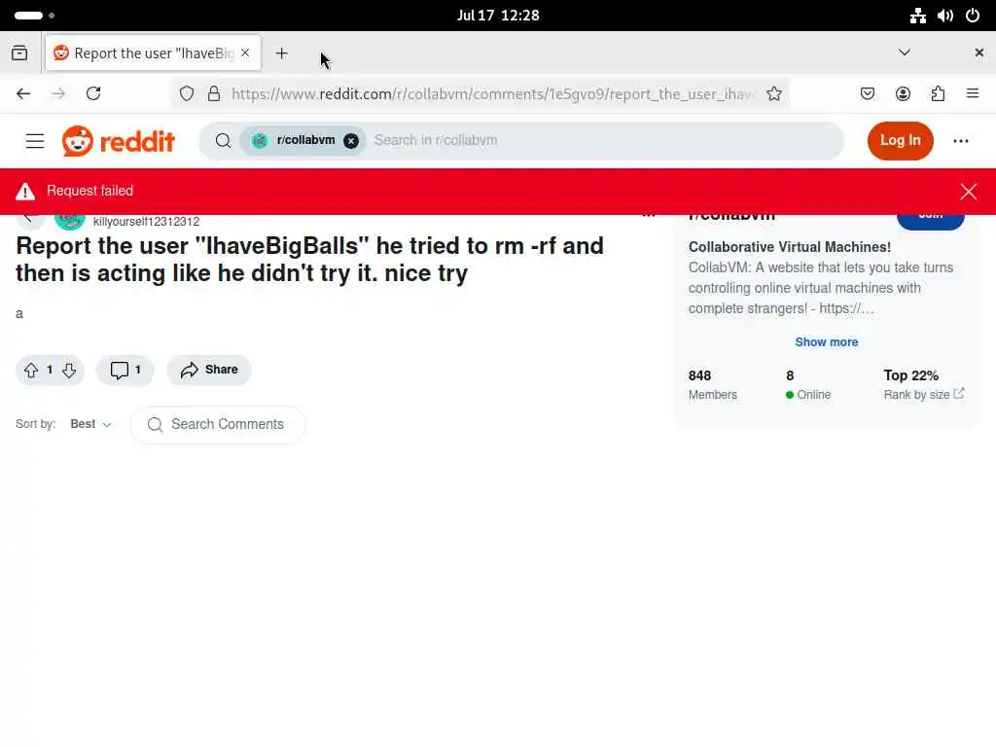Image resolution: width=996 pixels, height=747 pixels.
Task: Open the Firefox View icon
Action: (x=19, y=53)
